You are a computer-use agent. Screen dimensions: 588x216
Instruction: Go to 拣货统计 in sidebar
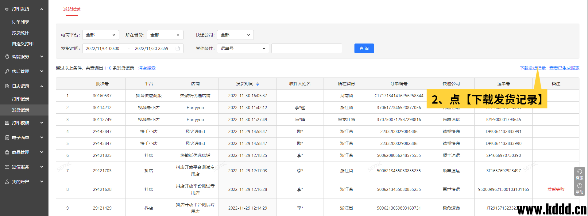(21, 33)
